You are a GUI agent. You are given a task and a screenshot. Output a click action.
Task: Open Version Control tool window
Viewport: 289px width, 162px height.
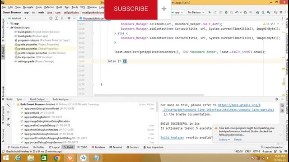click(18, 147)
